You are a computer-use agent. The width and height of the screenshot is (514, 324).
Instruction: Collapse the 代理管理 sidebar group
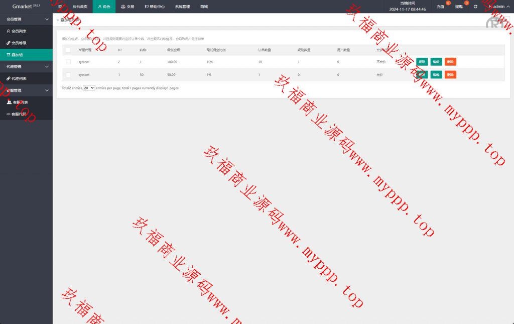26,66
